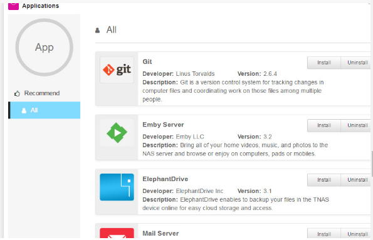
Task: Install the Git application
Action: point(324,63)
